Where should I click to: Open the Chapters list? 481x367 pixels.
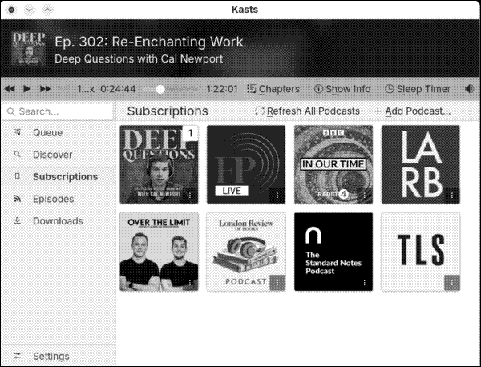(273, 89)
